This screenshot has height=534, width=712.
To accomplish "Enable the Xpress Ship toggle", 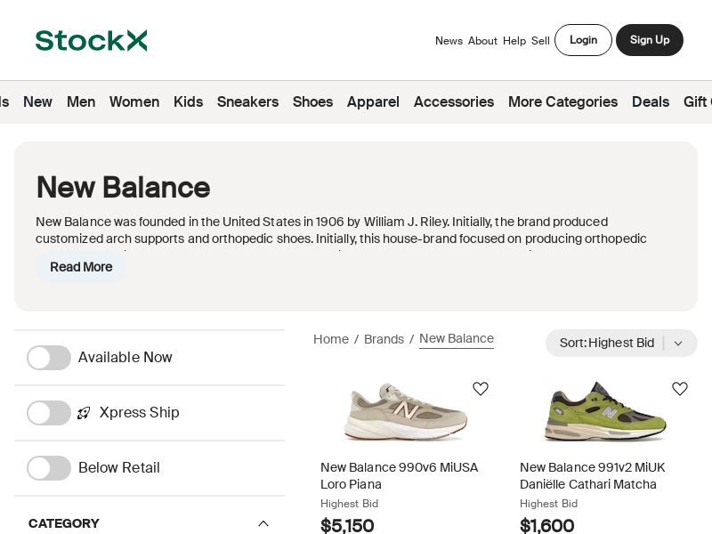I will (49, 413).
